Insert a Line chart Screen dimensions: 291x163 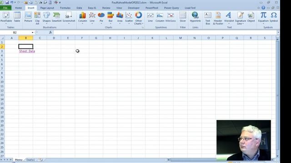click(92, 18)
